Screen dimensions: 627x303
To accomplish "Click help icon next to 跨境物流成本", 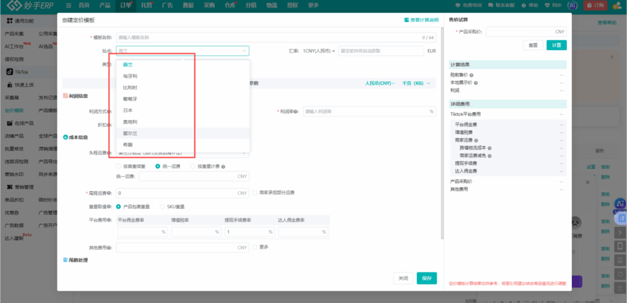I will point(489,148).
